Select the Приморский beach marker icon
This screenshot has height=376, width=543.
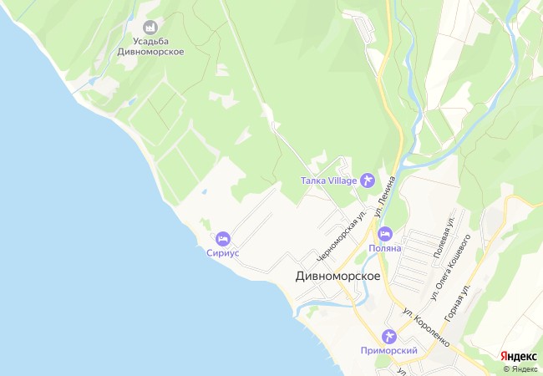click(x=389, y=337)
